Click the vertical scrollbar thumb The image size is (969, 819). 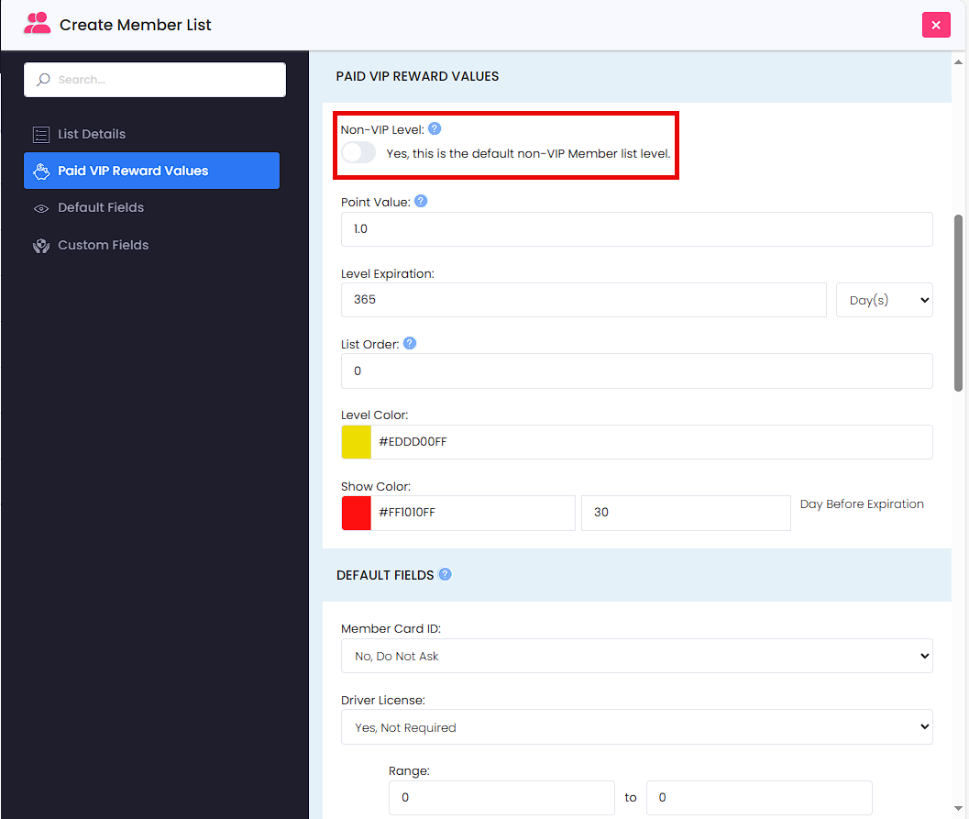959,303
